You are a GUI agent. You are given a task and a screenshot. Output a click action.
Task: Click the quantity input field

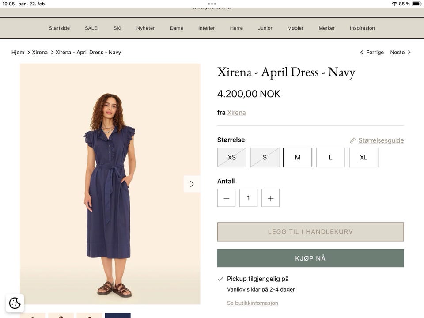[x=248, y=198]
